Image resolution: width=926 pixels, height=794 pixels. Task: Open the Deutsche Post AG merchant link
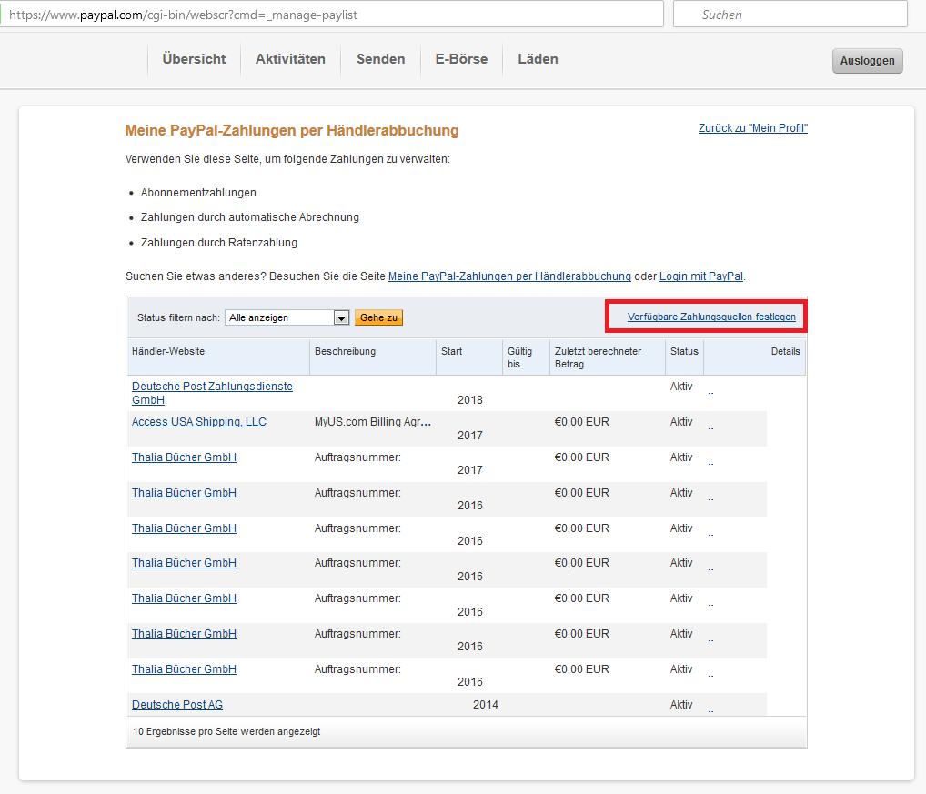click(x=177, y=705)
